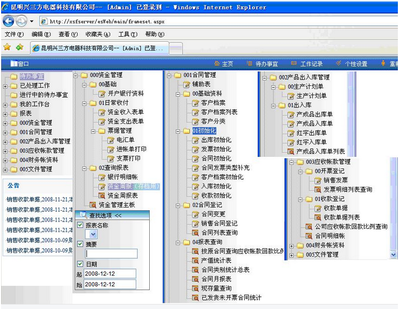Open the 资金周报表 report icon

[x=102, y=196]
